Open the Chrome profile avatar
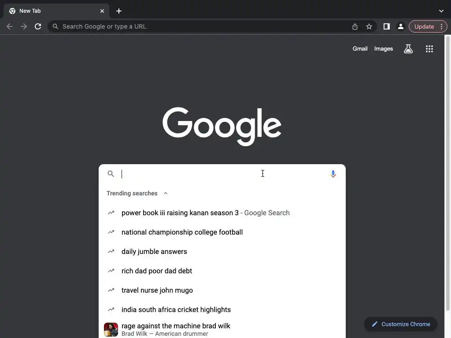Viewport: 451px width, 338px height. tap(400, 26)
